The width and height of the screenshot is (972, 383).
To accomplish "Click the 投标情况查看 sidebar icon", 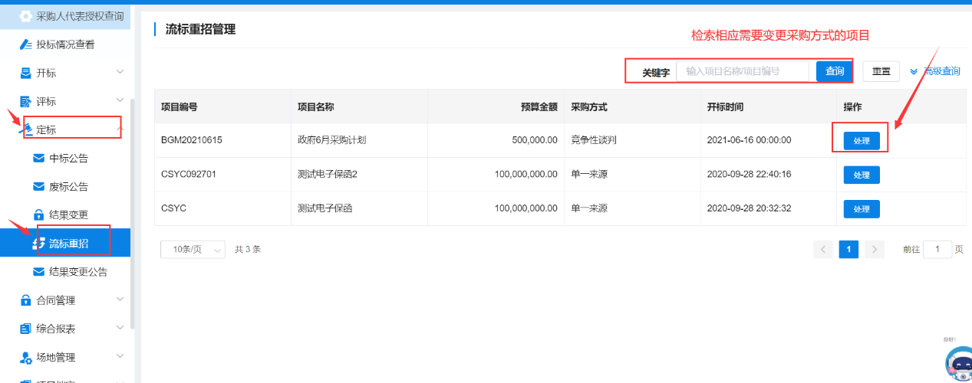I will coord(25,44).
